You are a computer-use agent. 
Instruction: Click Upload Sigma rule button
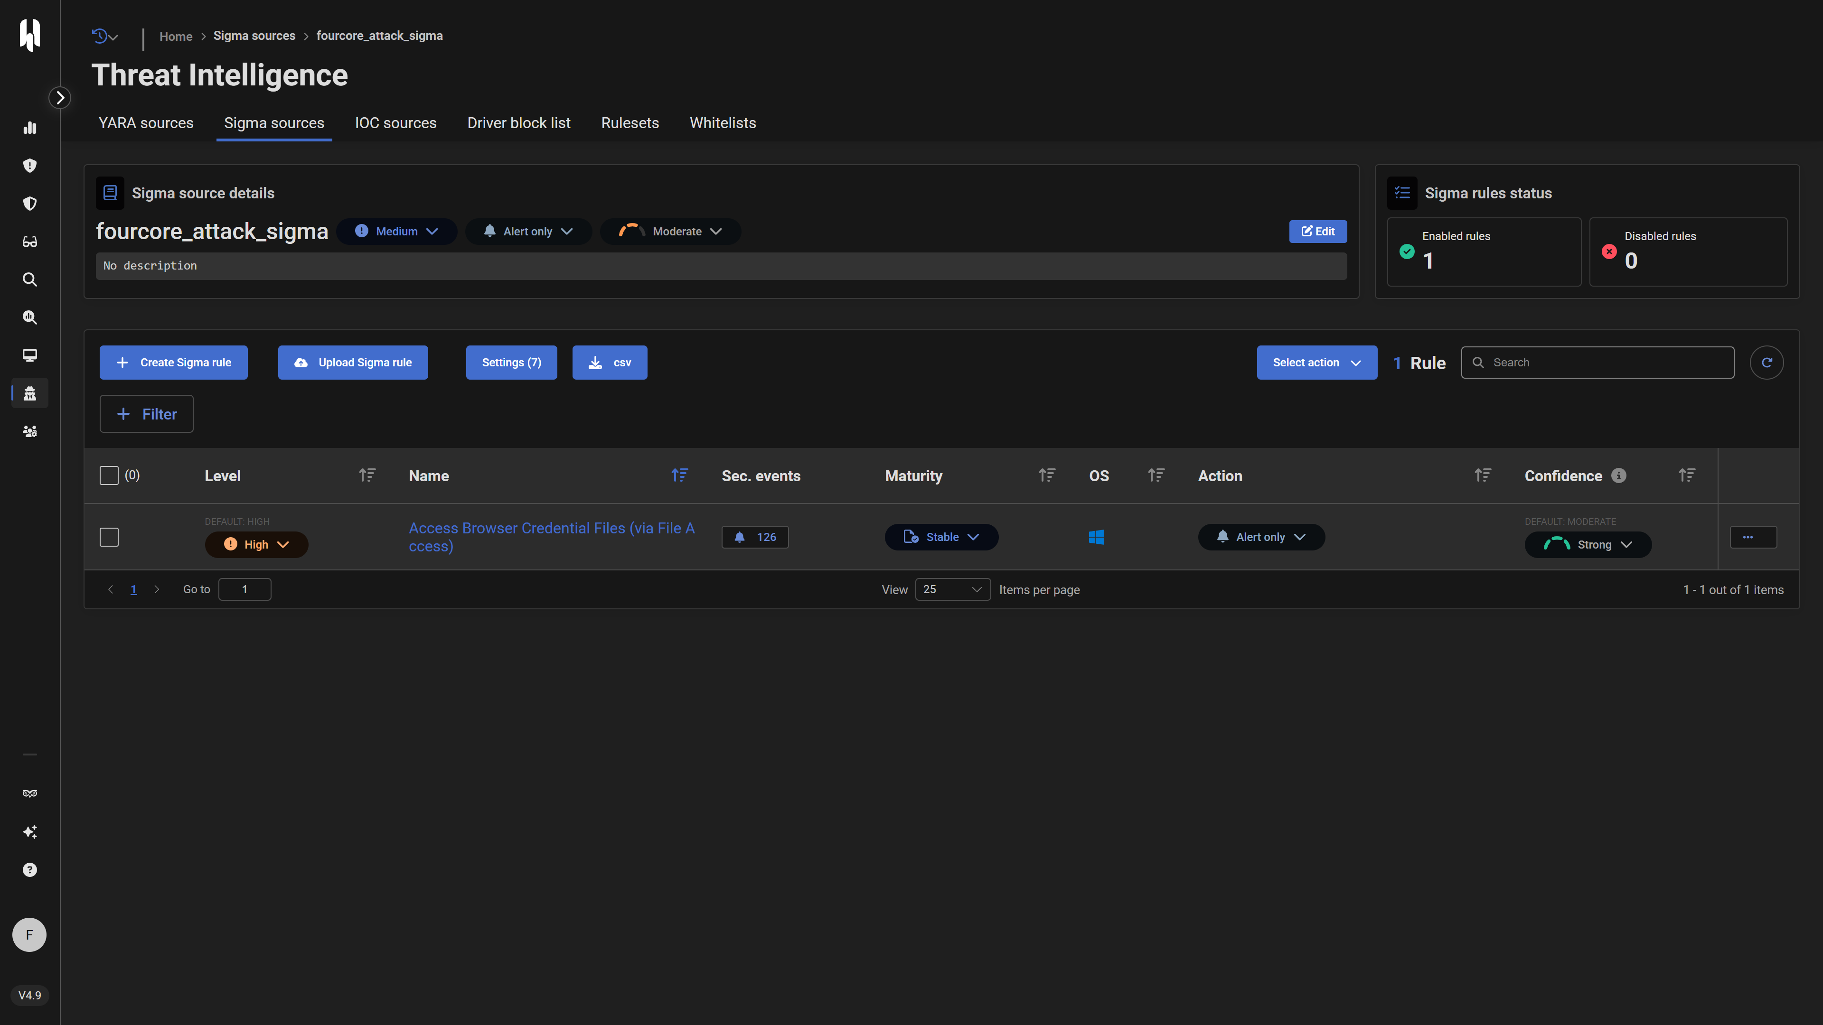(x=352, y=362)
